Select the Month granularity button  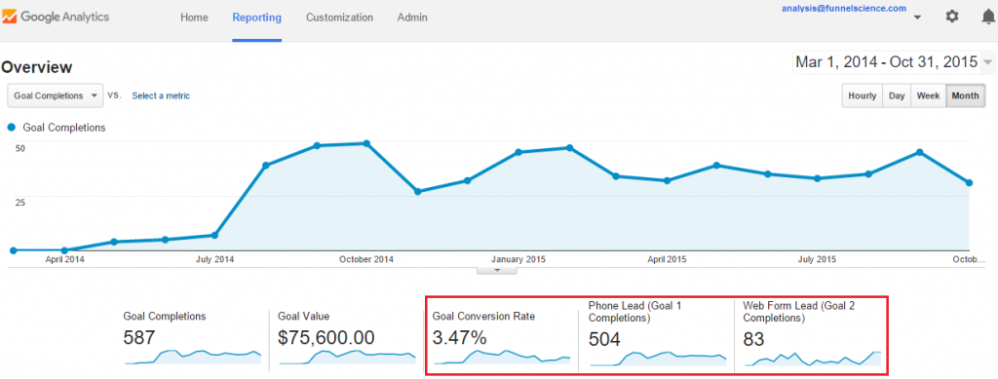click(965, 96)
